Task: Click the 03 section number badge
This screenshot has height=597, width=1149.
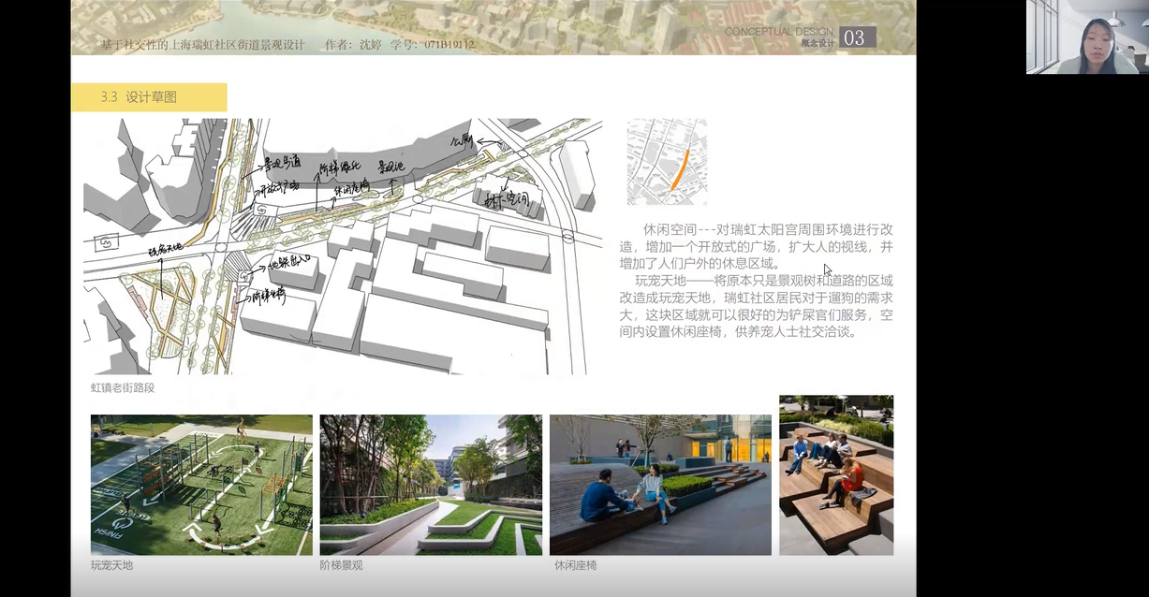Action: pos(856,37)
